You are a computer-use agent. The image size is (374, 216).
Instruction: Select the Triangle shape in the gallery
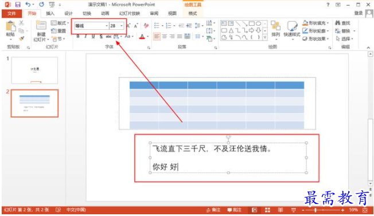[231, 30]
